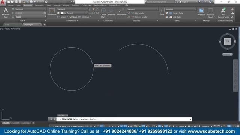Screen dimensions: 240x135
Task: Click Sign In in title bar
Action: (x=184, y=2)
